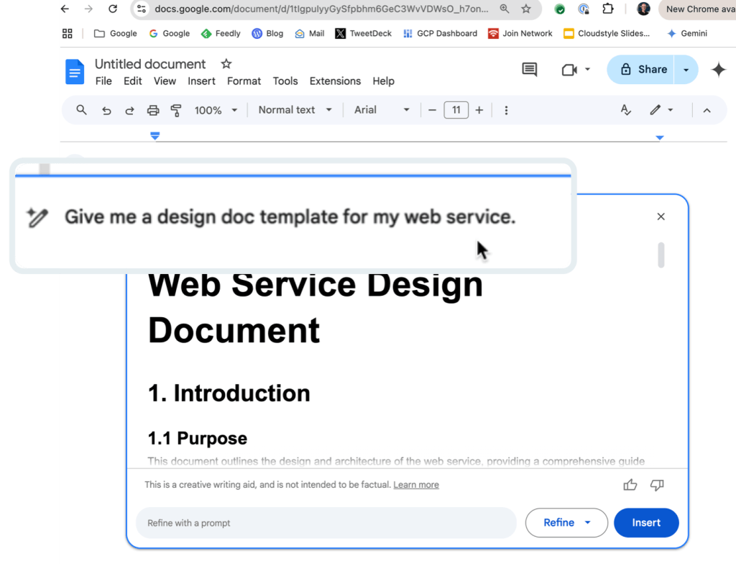
Task: Click the Gemini sparkle icon beside Share
Action: coord(717,70)
